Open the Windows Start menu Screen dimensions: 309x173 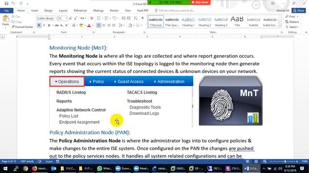point(5,169)
